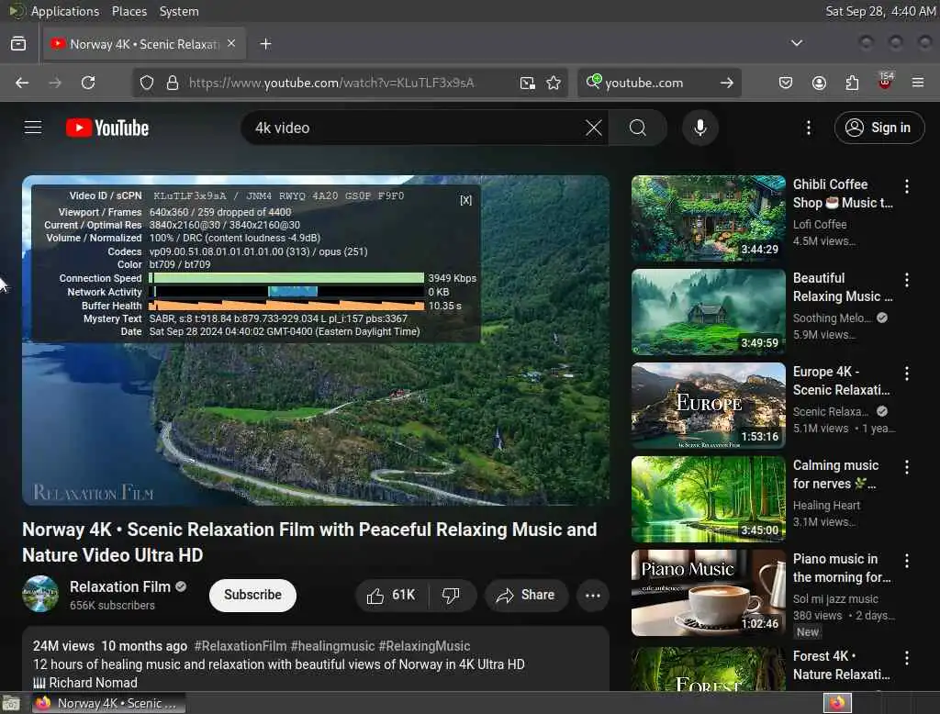
Task: Open options for Piano music in the morning
Action: [906, 561]
